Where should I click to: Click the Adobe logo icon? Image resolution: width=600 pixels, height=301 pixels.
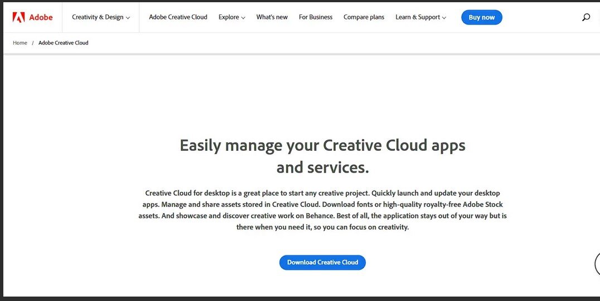(18, 17)
